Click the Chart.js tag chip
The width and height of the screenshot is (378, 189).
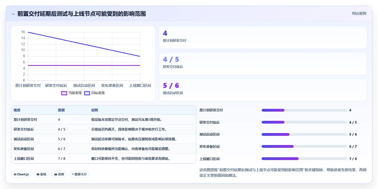coord(21,174)
